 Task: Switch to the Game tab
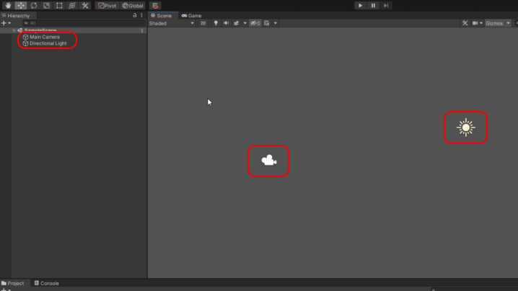tap(191, 16)
